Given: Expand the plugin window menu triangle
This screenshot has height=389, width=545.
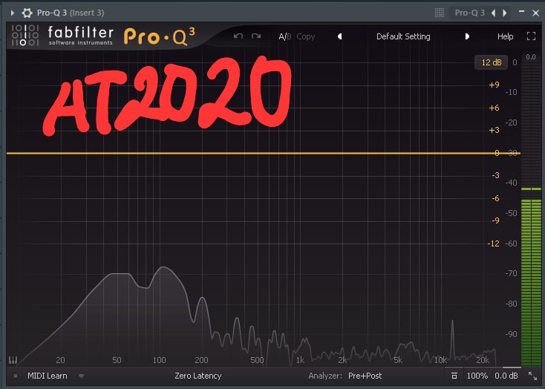Looking at the screenshot, I should [x=12, y=13].
